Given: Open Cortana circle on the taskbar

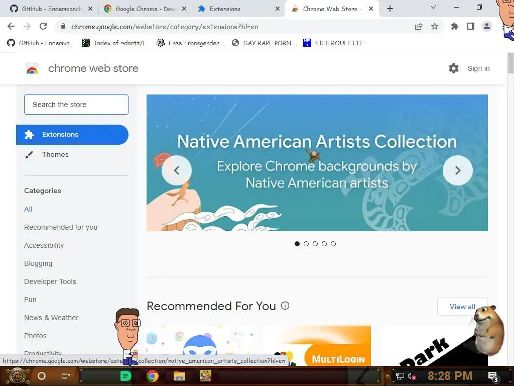Looking at the screenshot, I should coord(42,376).
